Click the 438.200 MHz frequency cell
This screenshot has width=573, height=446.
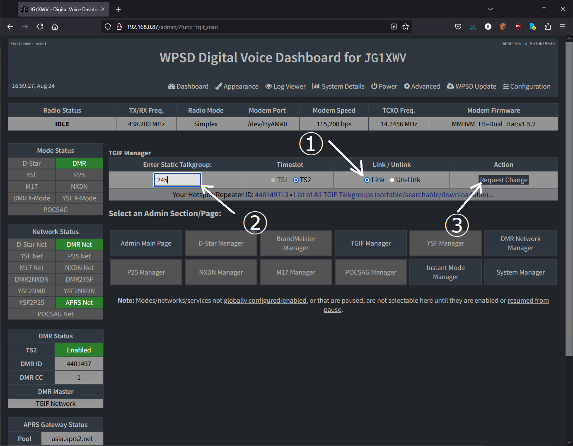coord(146,124)
